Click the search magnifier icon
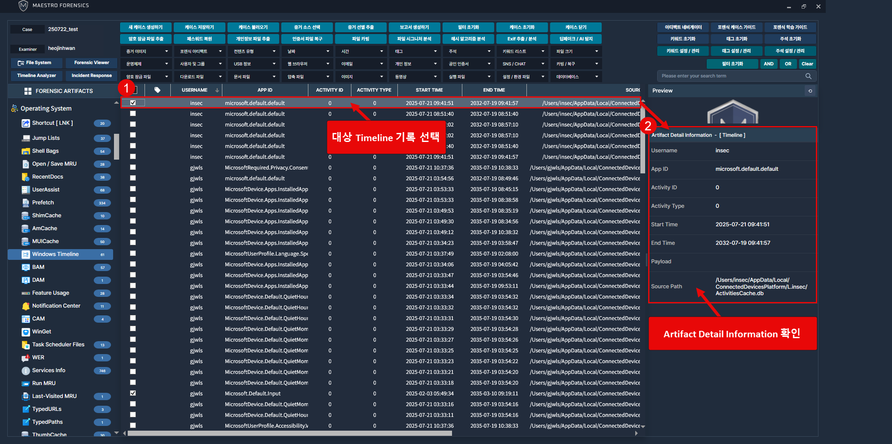 [x=808, y=76]
